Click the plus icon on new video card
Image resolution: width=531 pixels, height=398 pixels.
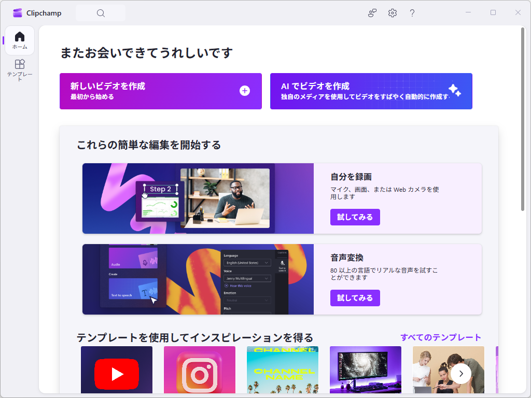pos(245,91)
